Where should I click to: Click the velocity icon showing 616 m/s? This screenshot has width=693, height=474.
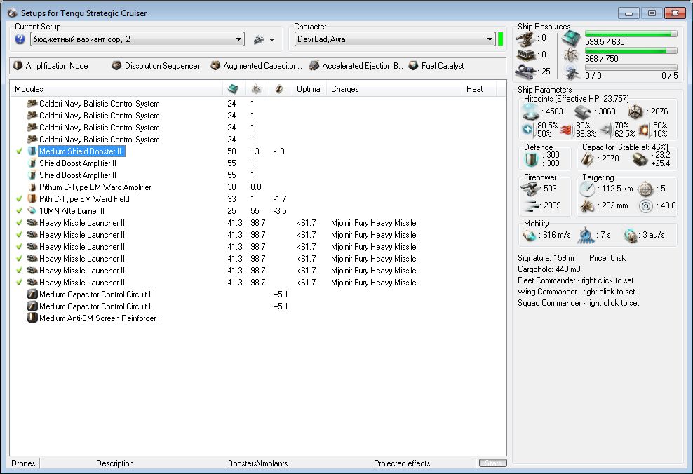point(529,235)
